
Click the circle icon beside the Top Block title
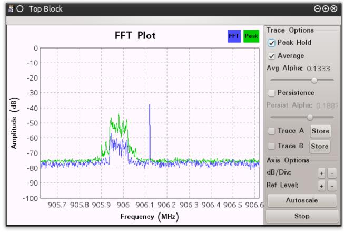coord(20,9)
